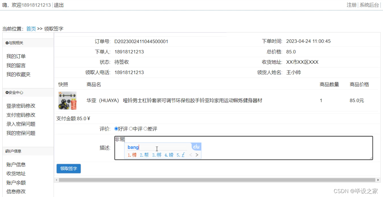Image resolution: width=383 pixels, height=197 pixels.
Task: Select the 中评 rating option
Action: [130, 129]
